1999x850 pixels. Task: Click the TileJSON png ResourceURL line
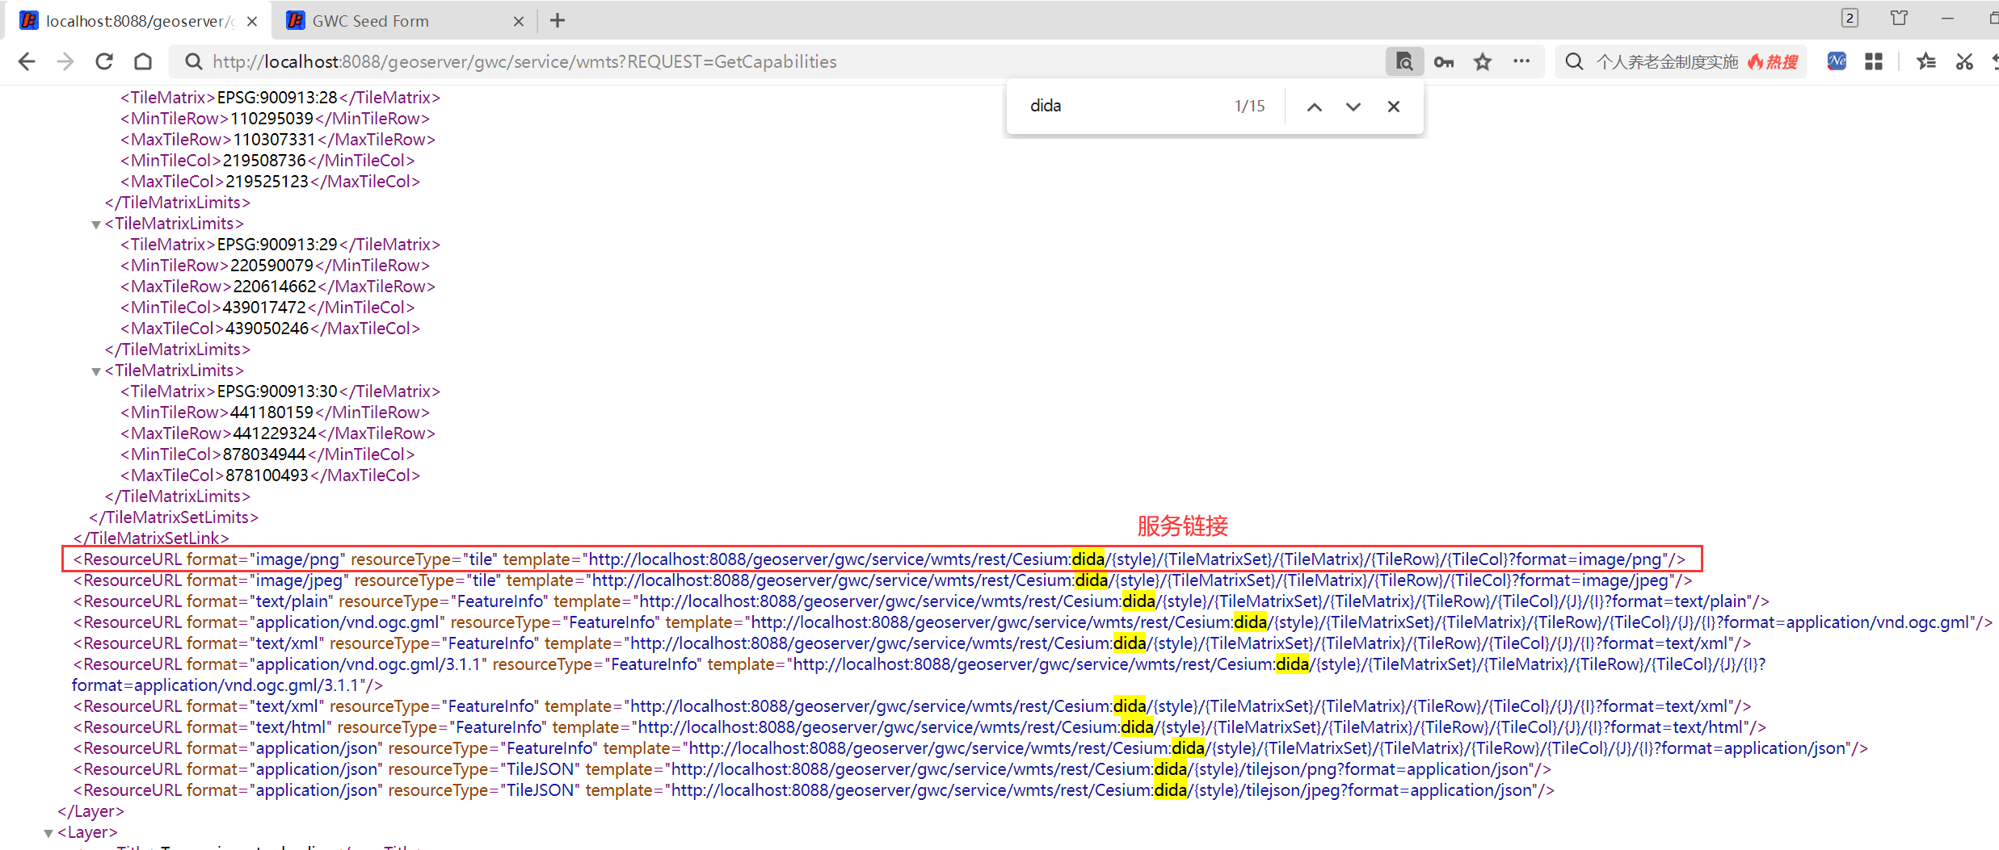[x=812, y=769]
